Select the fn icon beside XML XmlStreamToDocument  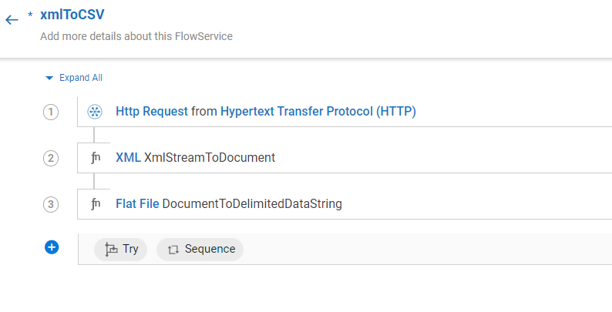pyautogui.click(x=96, y=158)
